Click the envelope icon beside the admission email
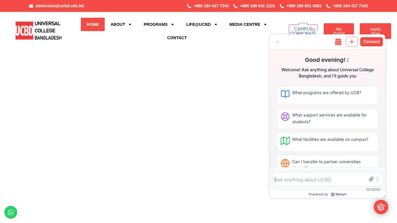 pos(31,6)
